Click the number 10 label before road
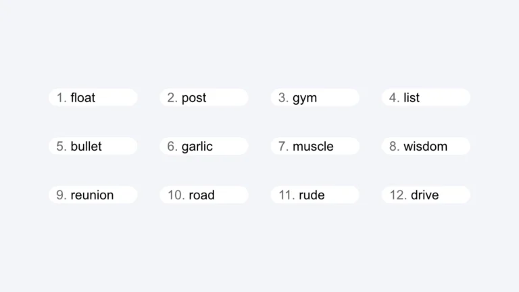 click(x=176, y=195)
